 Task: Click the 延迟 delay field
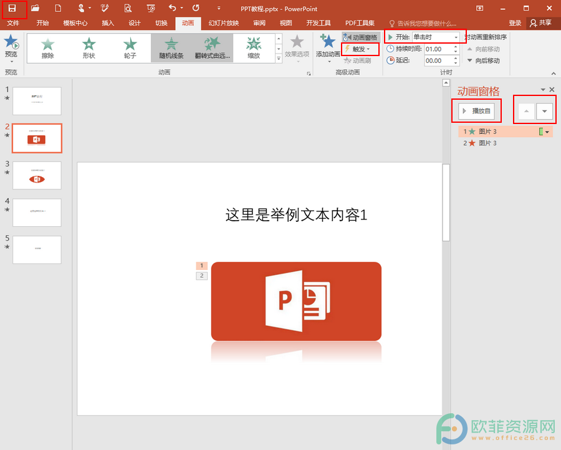[x=439, y=61]
